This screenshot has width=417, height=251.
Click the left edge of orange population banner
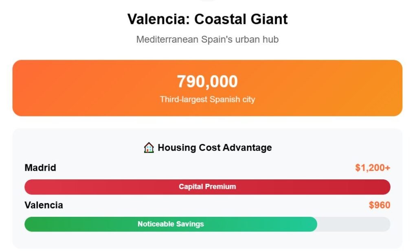tap(17, 88)
